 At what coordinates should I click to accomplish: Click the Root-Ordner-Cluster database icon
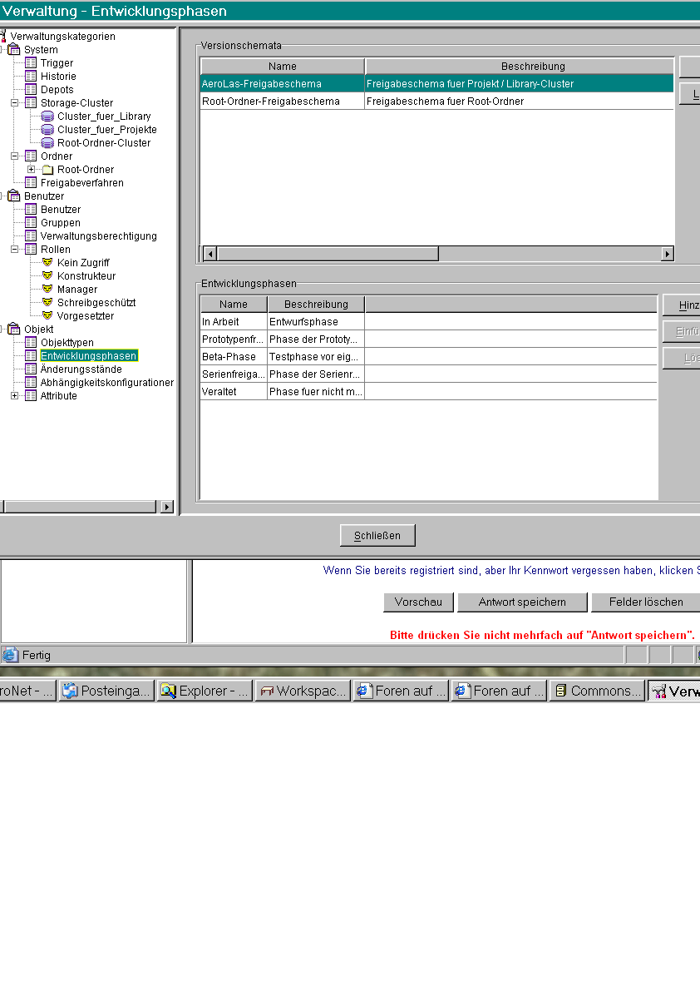click(x=47, y=143)
